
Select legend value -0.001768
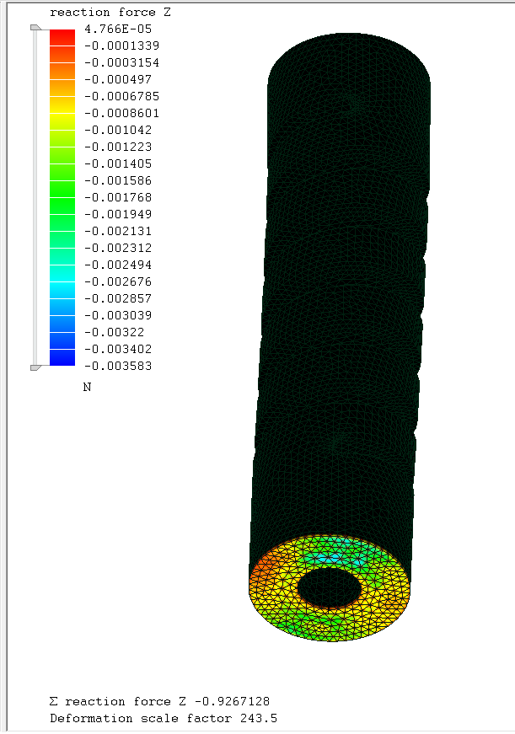118,197
